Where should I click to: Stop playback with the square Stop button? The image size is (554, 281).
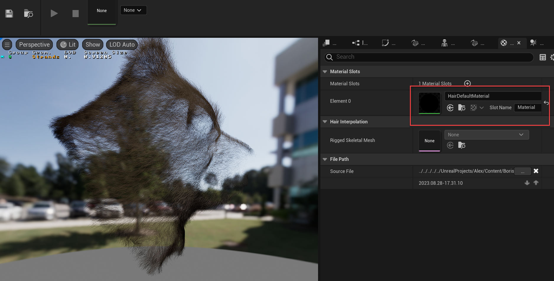click(76, 14)
